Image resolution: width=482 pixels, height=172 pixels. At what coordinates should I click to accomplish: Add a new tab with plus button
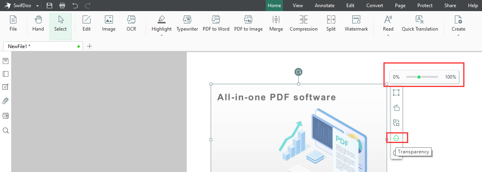pyautogui.click(x=89, y=46)
